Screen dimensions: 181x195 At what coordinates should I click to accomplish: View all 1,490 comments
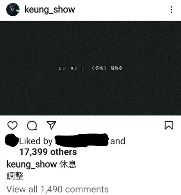(x=57, y=189)
